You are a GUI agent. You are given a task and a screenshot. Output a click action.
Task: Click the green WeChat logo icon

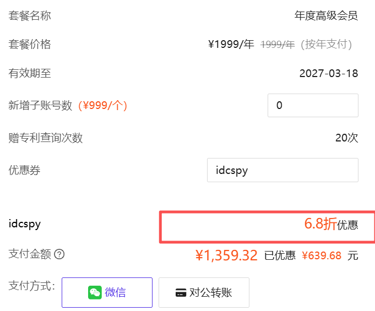click(95, 293)
